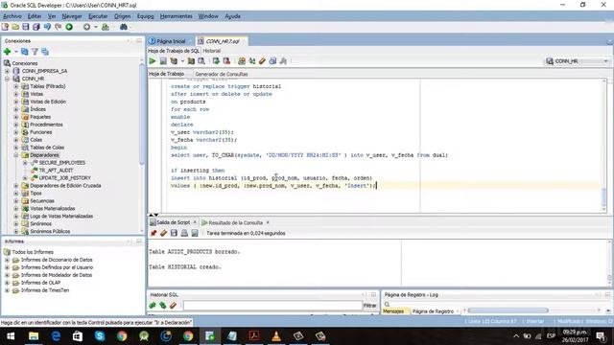Select the UPDATE_JOB_HISTORY trigger
Viewport: 614px width, 345px height.
point(64,177)
